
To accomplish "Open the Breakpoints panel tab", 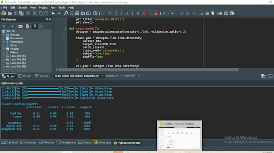I will (66, 143).
